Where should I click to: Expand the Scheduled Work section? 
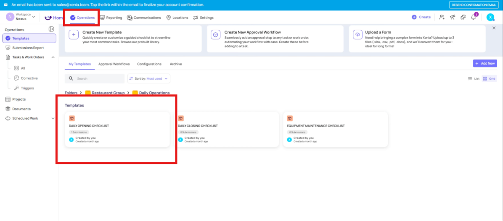point(53,118)
